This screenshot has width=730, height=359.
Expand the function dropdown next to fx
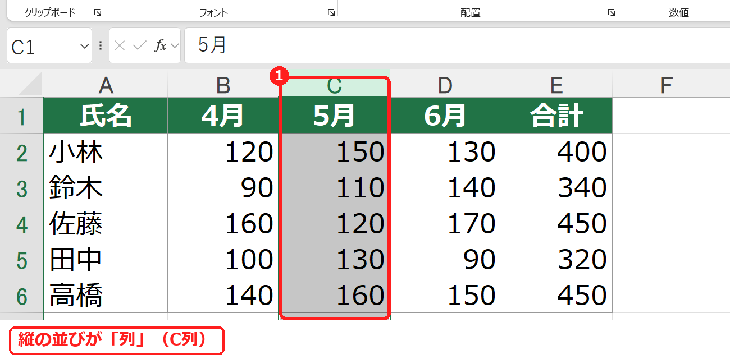(174, 46)
